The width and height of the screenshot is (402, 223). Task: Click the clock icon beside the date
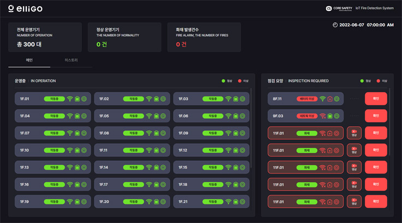335,25
